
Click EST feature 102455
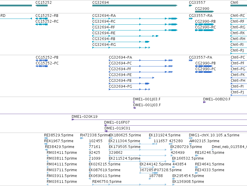[96, 141]
